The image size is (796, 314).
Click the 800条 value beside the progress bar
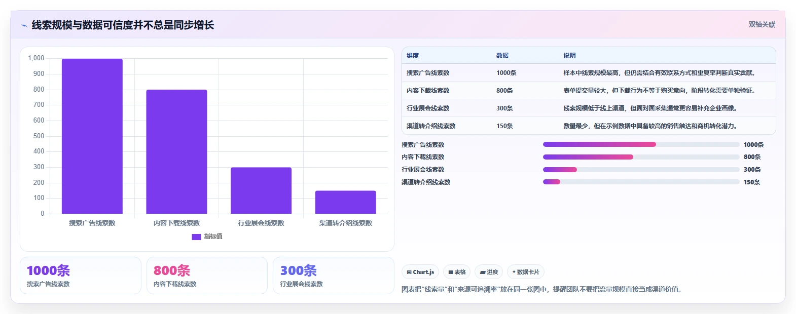752,157
